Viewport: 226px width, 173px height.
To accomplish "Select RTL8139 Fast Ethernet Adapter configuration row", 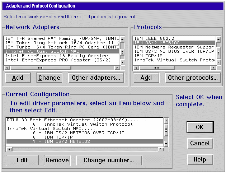I will 85,120.
